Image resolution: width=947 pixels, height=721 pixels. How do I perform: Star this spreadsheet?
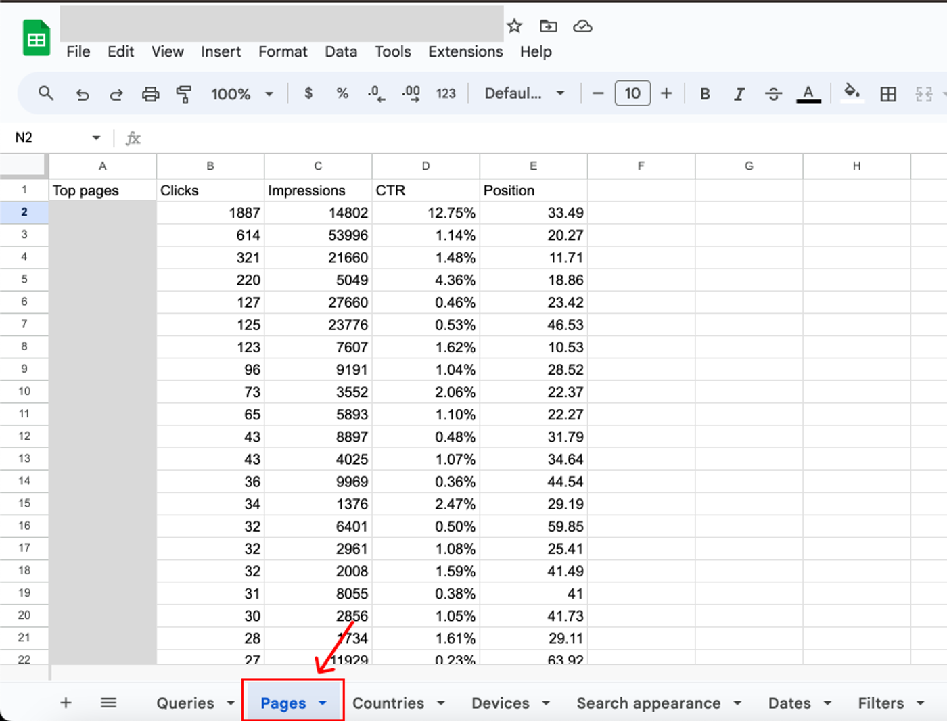point(514,26)
